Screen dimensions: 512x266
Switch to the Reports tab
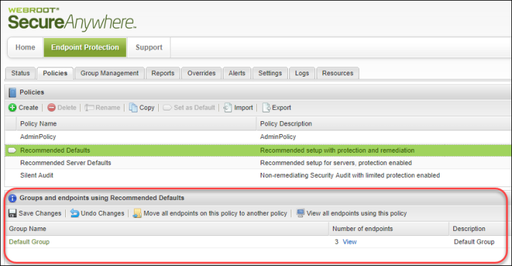163,73
